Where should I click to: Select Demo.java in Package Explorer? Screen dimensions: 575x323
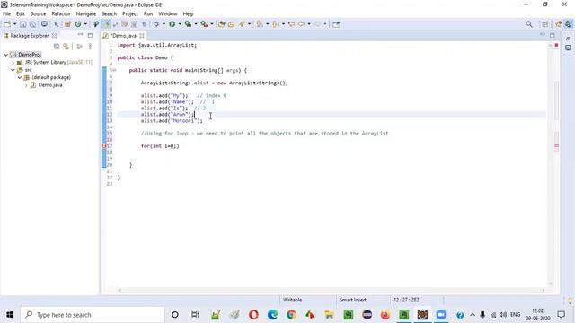coord(50,85)
